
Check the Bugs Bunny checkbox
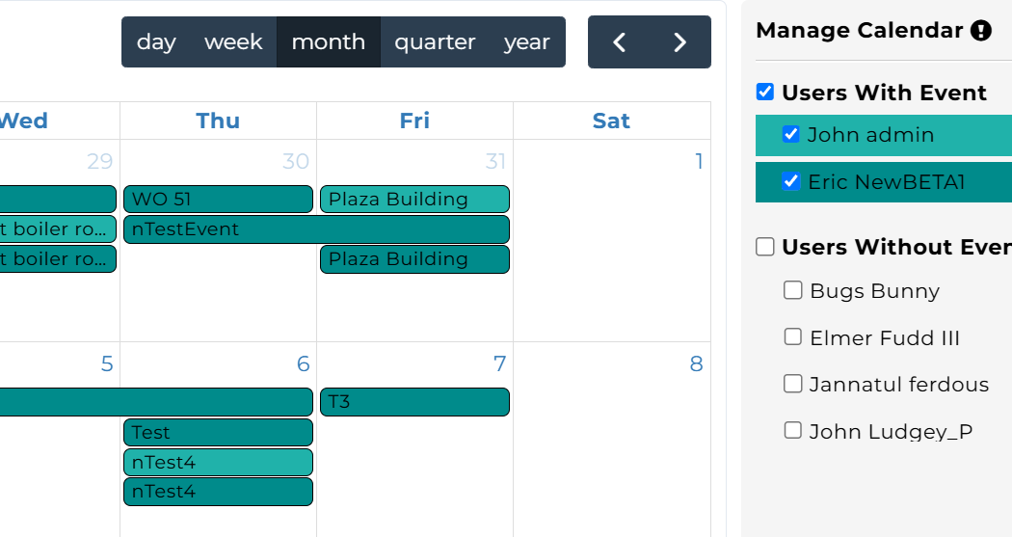click(792, 290)
